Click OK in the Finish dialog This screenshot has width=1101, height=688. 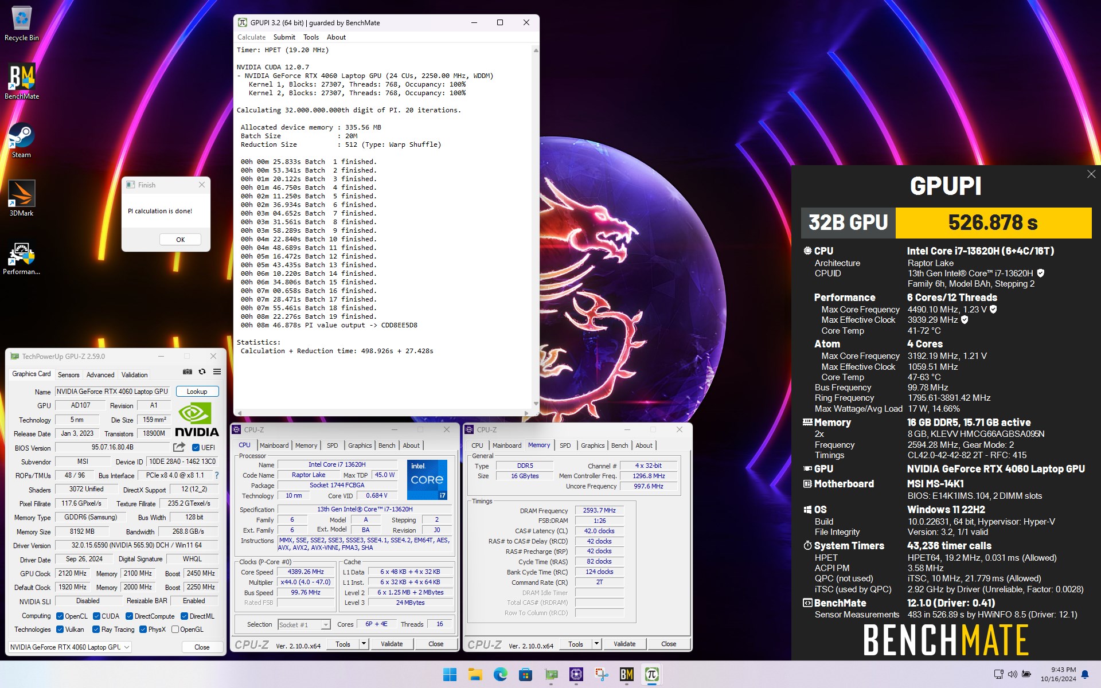(181, 240)
